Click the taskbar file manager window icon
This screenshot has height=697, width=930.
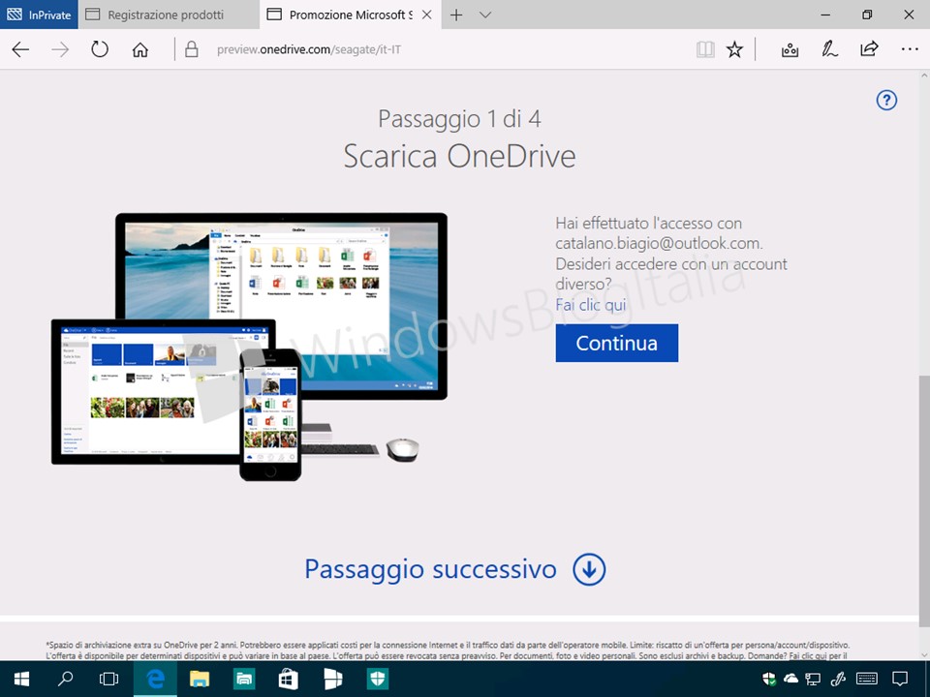[244, 680]
